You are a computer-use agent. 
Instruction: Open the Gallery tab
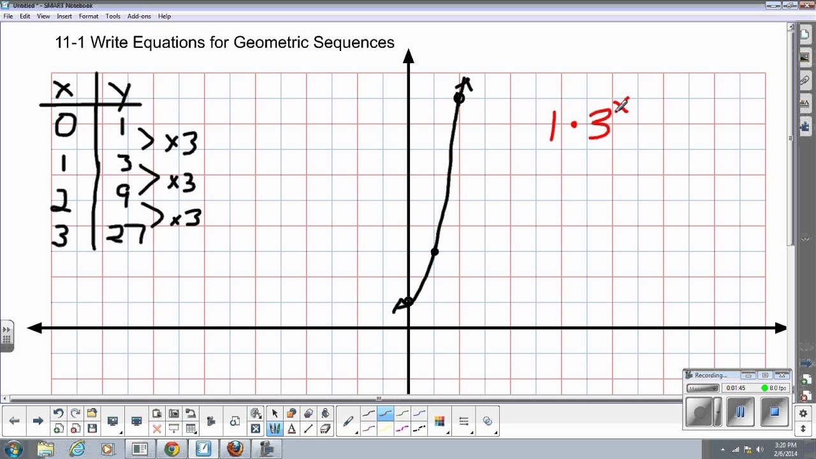(x=805, y=57)
